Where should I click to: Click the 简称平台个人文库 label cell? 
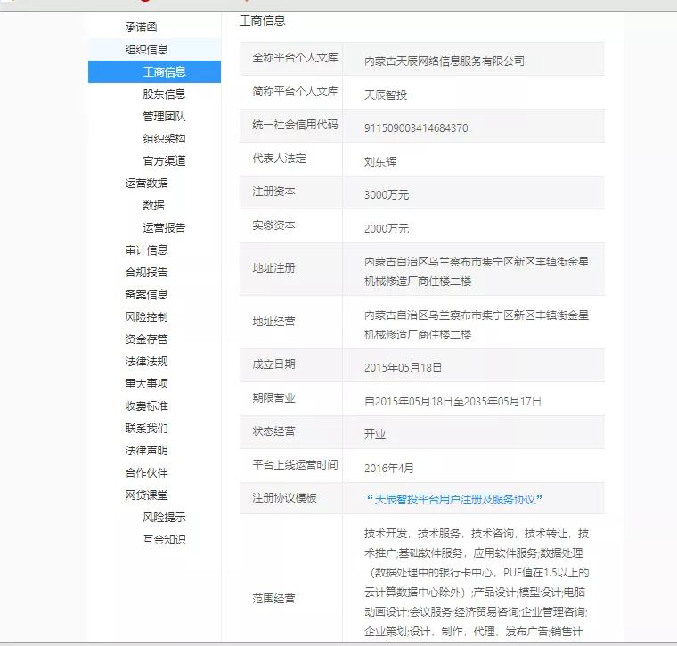291,92
